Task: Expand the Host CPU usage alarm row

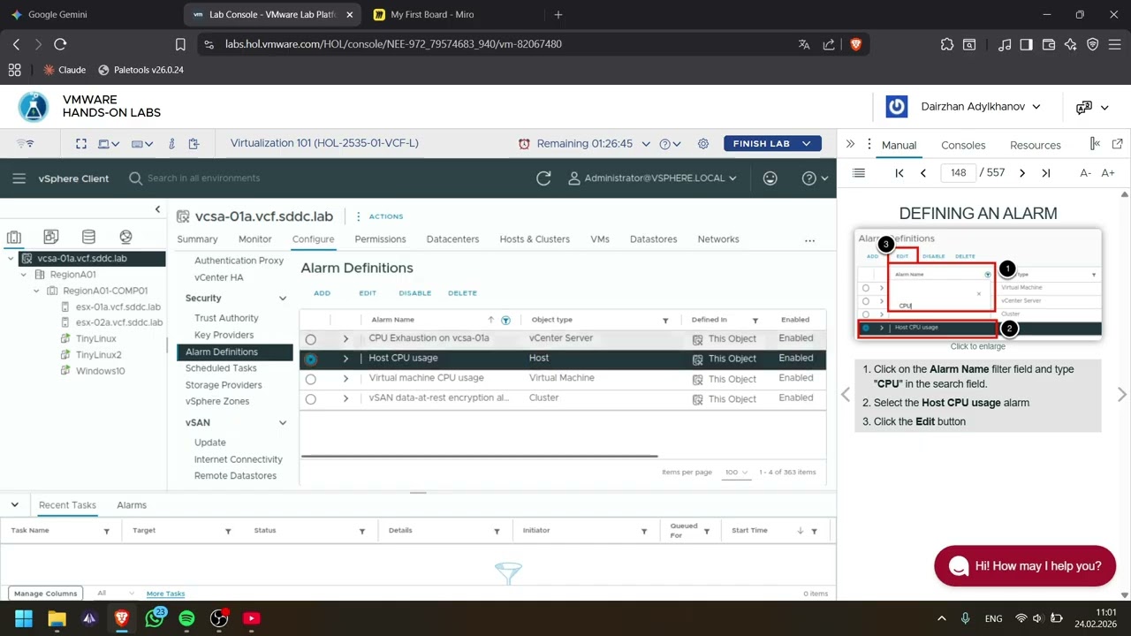Action: [345, 359]
